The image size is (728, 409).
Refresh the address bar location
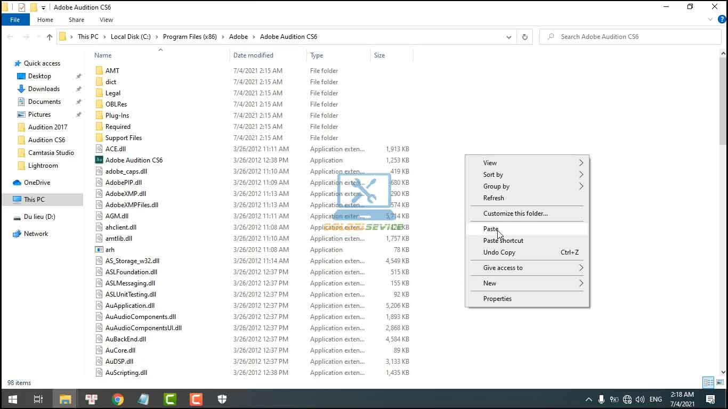pos(524,37)
